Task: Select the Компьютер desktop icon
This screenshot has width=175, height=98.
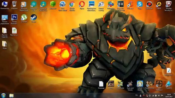Action: pos(5,5)
